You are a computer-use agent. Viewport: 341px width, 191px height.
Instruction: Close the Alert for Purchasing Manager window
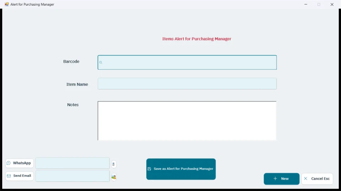(332, 4)
